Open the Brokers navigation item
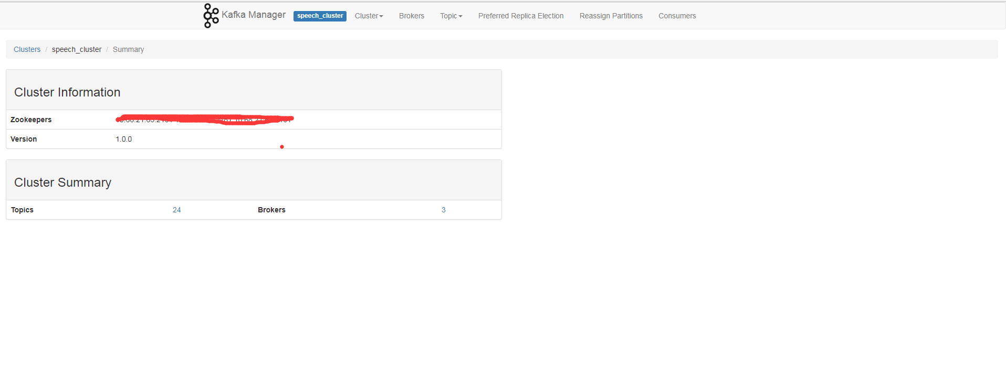 [412, 16]
